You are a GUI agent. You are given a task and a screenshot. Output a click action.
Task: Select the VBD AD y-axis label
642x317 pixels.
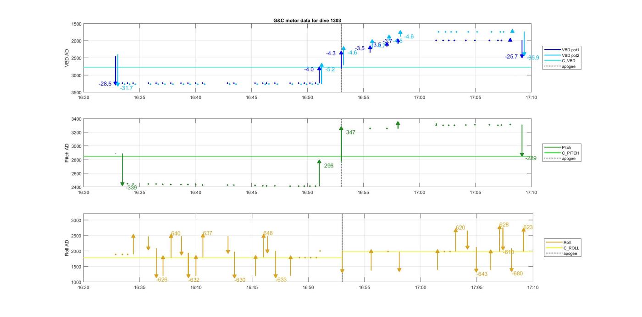point(67,58)
